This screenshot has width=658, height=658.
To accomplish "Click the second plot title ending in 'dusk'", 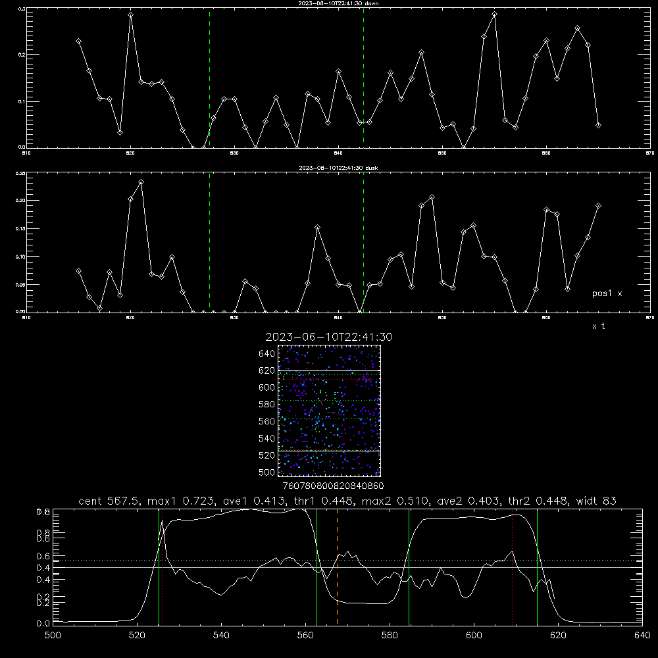I will [339, 168].
